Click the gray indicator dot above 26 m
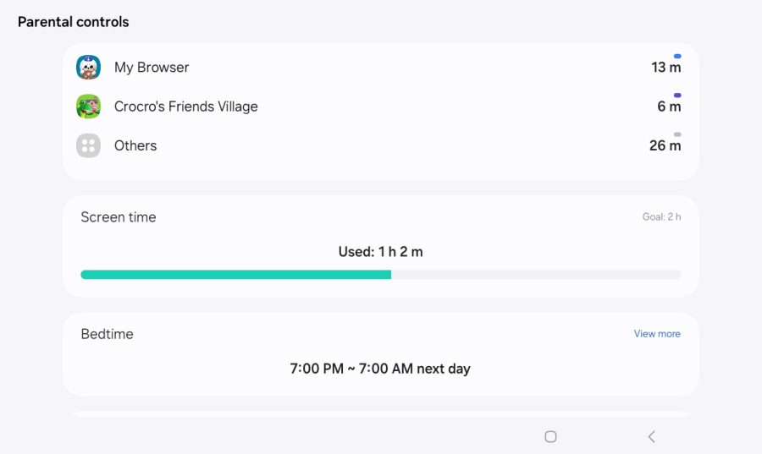 coord(677,134)
